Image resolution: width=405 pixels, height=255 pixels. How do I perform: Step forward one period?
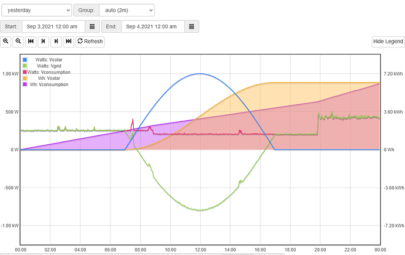tap(56, 41)
